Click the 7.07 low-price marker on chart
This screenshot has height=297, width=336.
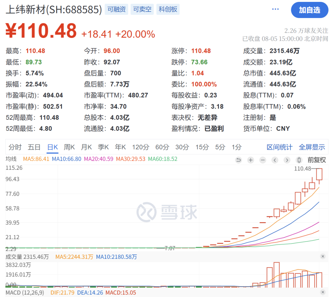[170, 248]
